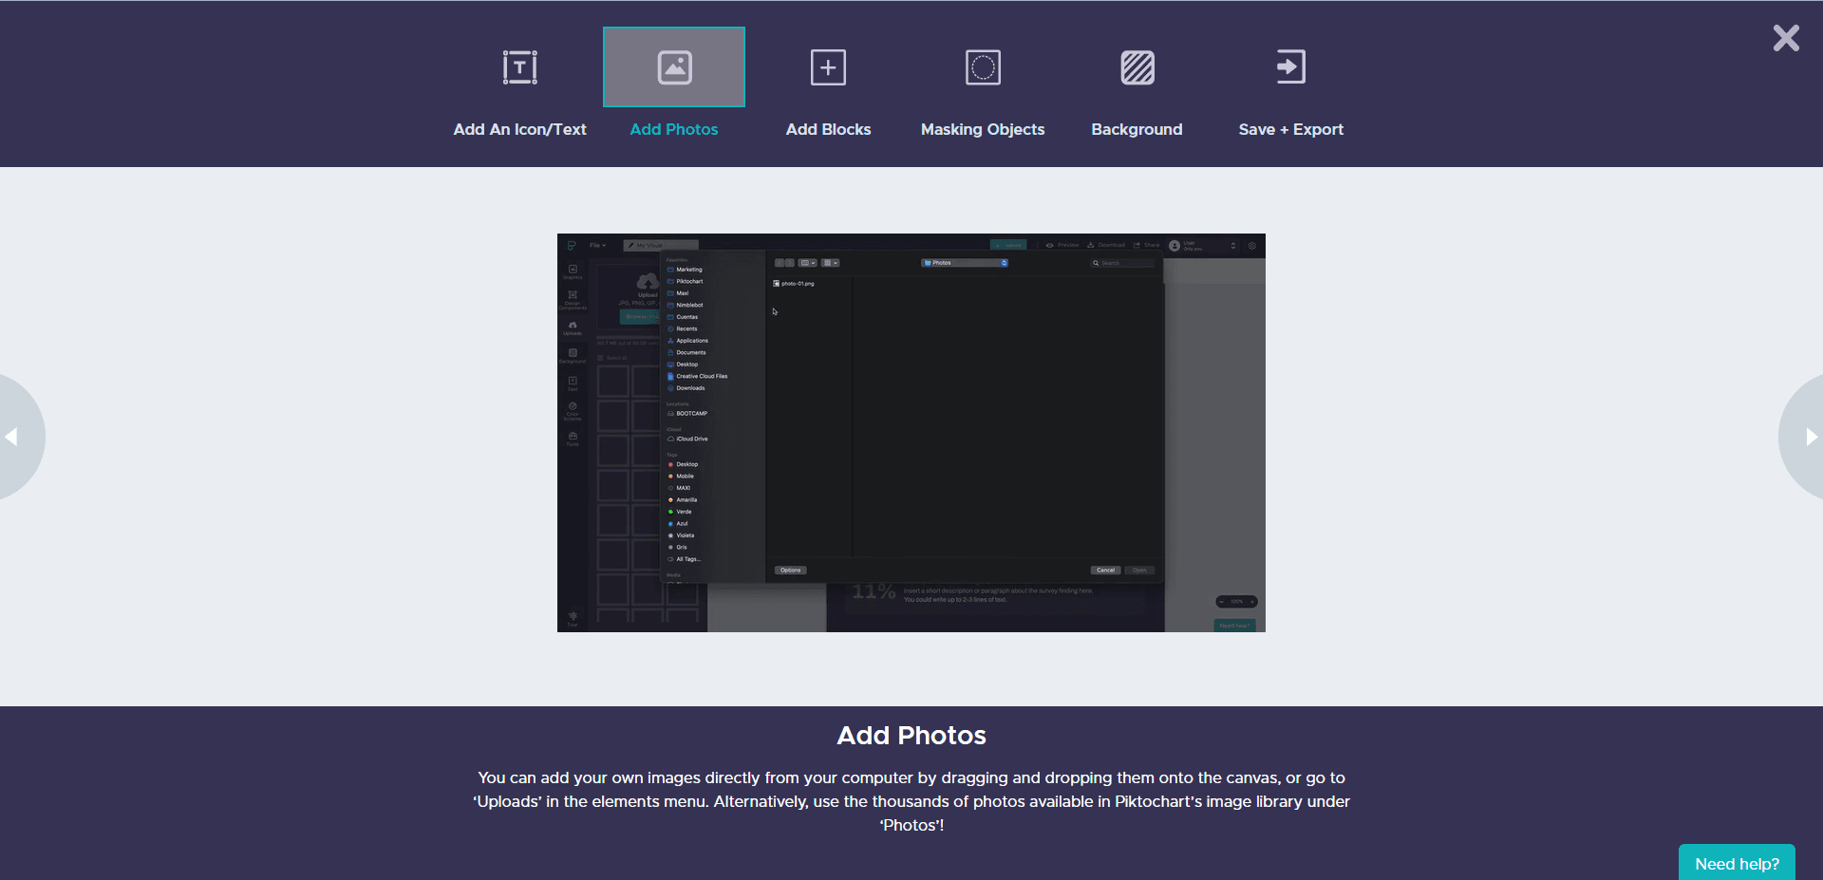Click the Add Photos heading text

click(x=911, y=736)
